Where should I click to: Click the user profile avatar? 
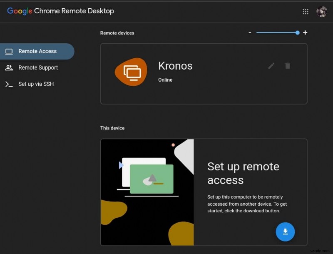[x=321, y=11]
